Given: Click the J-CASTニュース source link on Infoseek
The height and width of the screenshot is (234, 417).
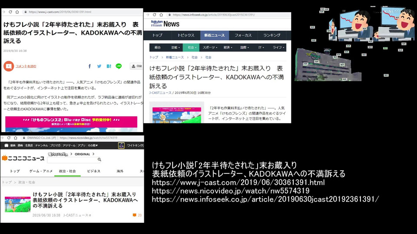Looking at the screenshot, I should (x=160, y=93).
